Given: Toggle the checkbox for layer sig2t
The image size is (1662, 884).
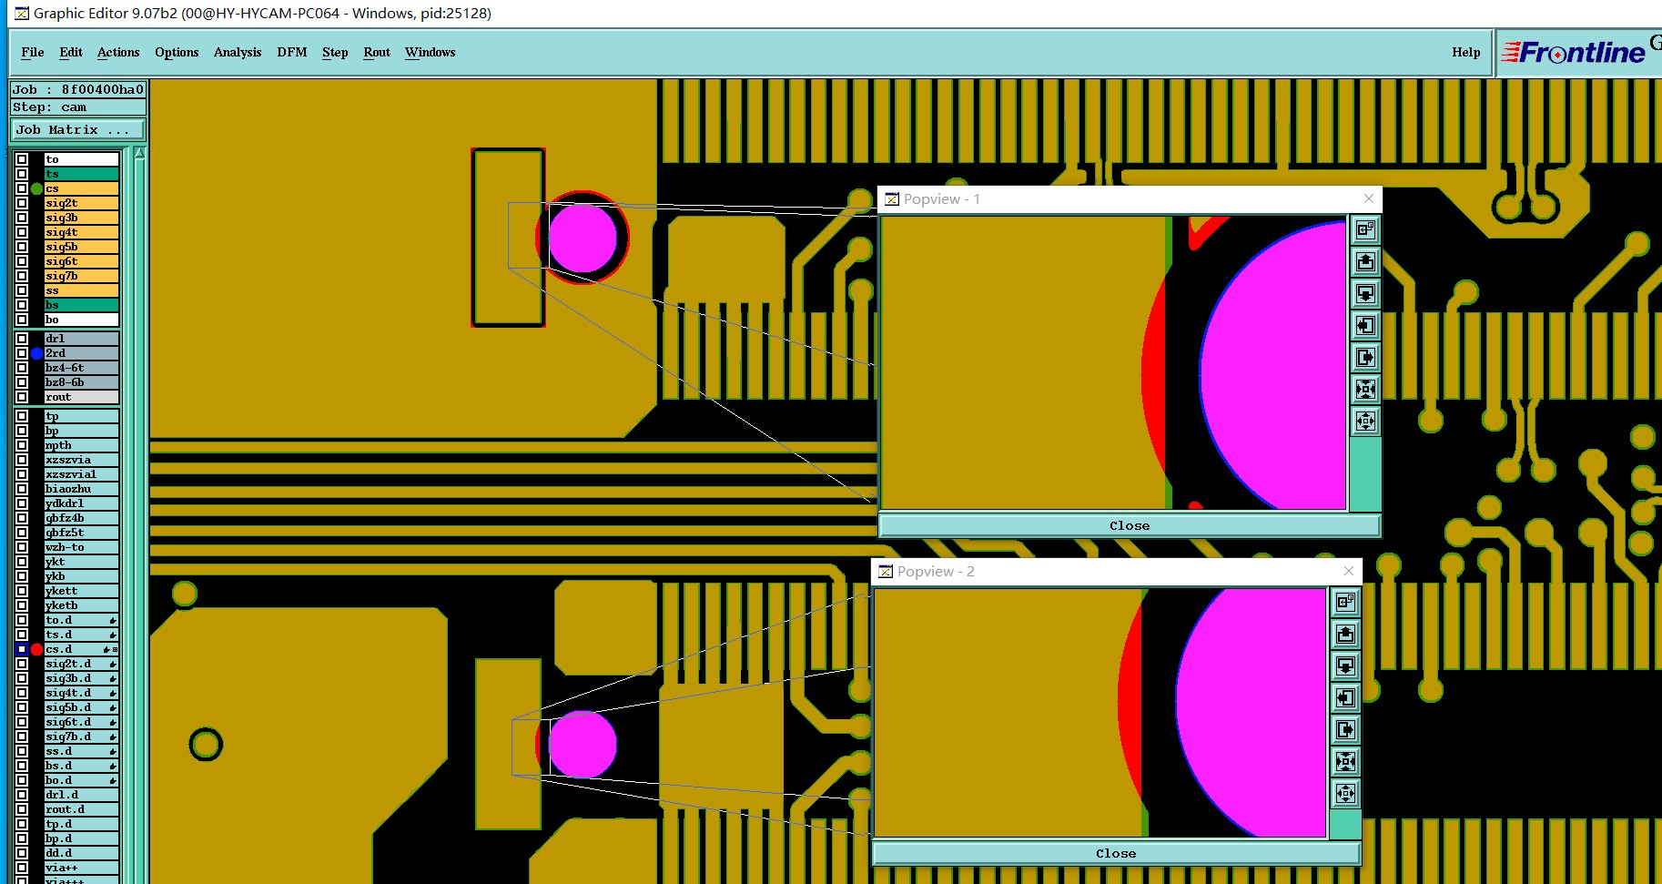Looking at the screenshot, I should (22, 203).
